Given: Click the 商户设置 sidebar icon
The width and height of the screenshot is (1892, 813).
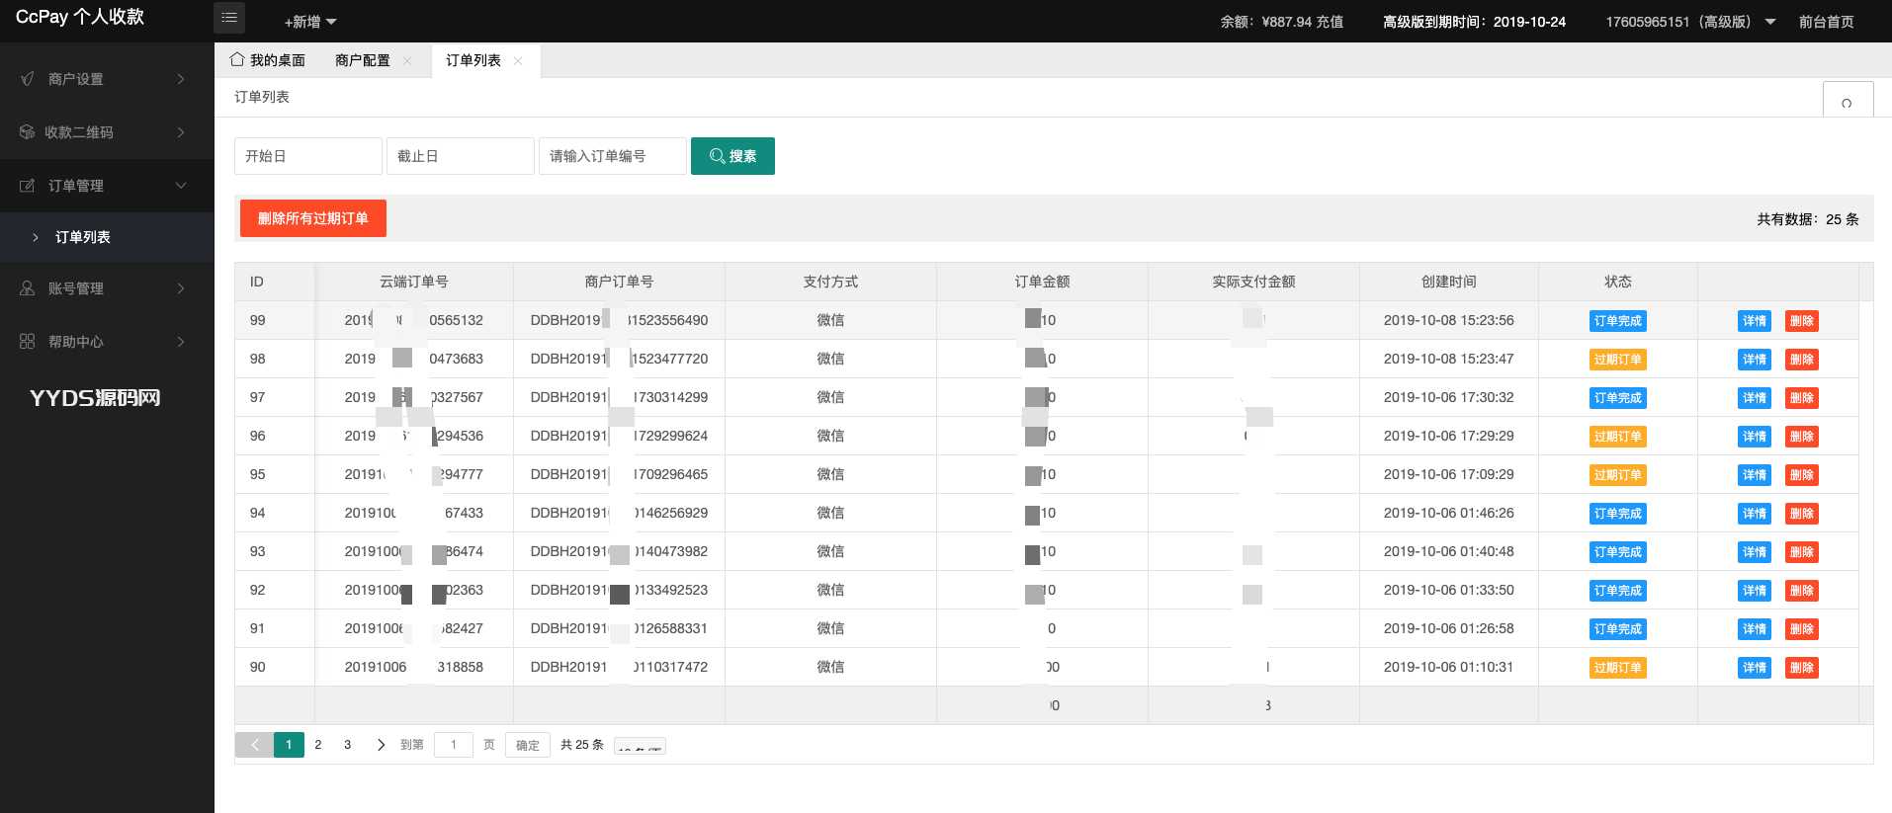Looking at the screenshot, I should pyautogui.click(x=28, y=79).
